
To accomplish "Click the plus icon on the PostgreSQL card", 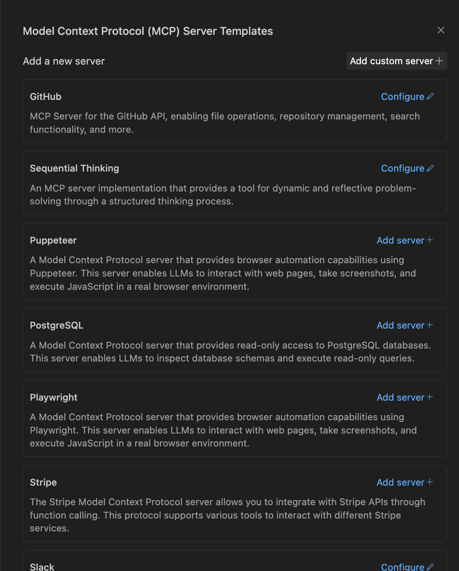I will pyautogui.click(x=430, y=325).
